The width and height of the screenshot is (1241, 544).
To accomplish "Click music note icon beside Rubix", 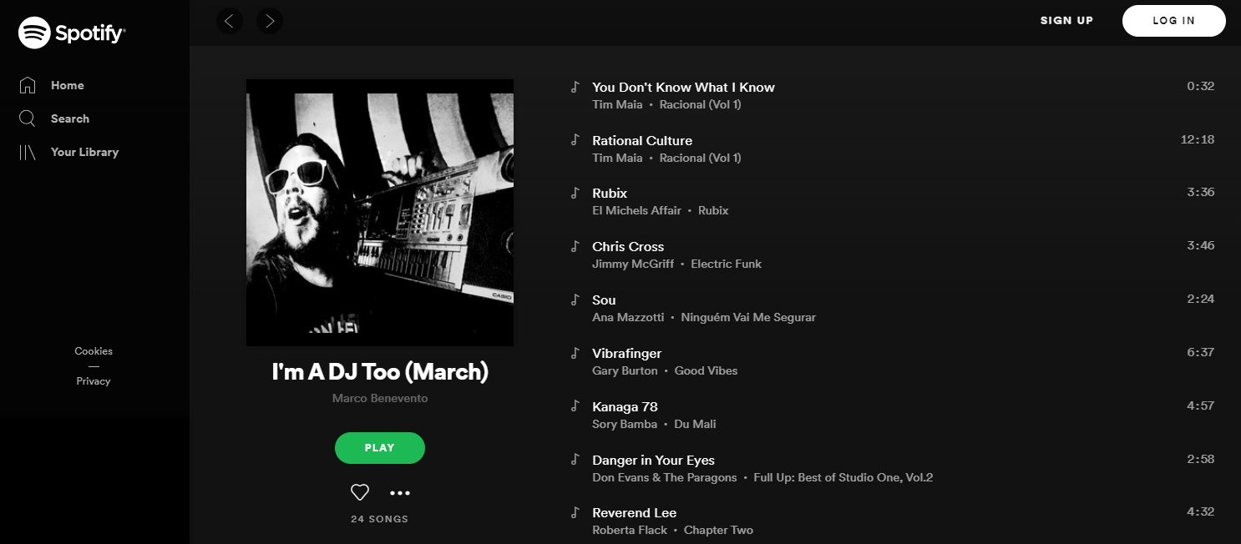I will pos(575,193).
